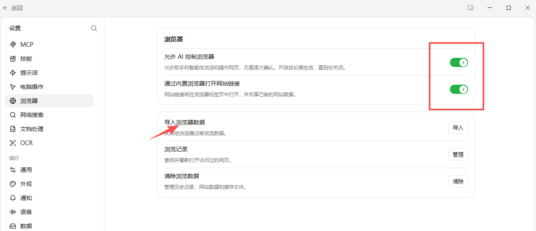Click 清除 button for browsing data
This screenshot has width=536, height=231.
(x=458, y=181)
